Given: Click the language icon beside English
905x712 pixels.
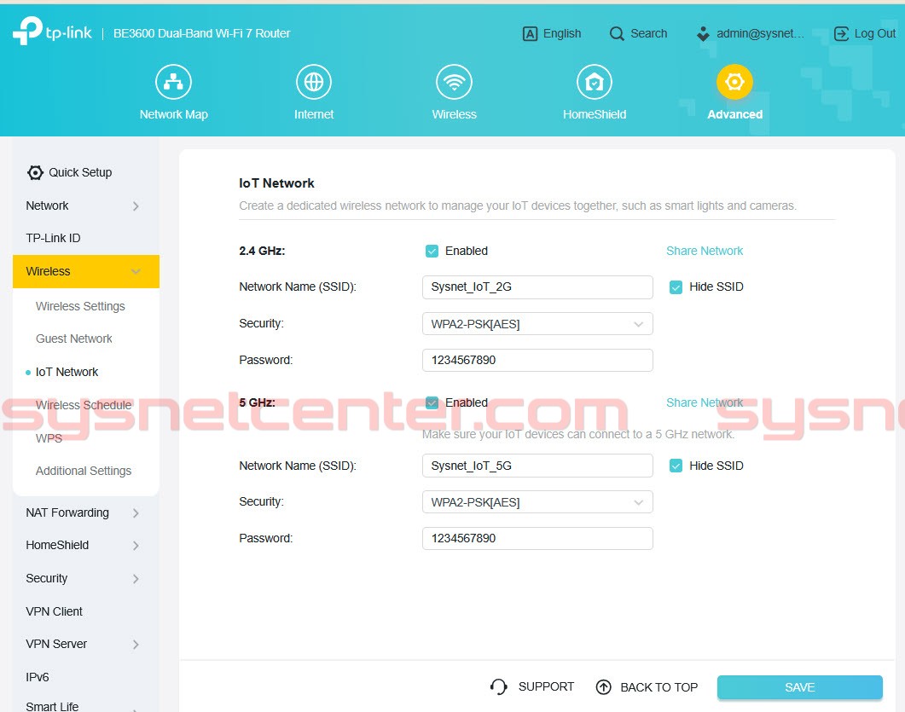Looking at the screenshot, I should [530, 33].
